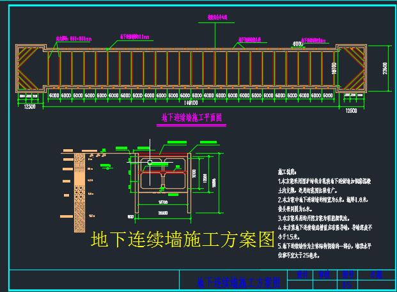Select the magenta 地下连续墙施工平面图 plan title
The height and width of the screenshot is (292, 397).
point(192,118)
